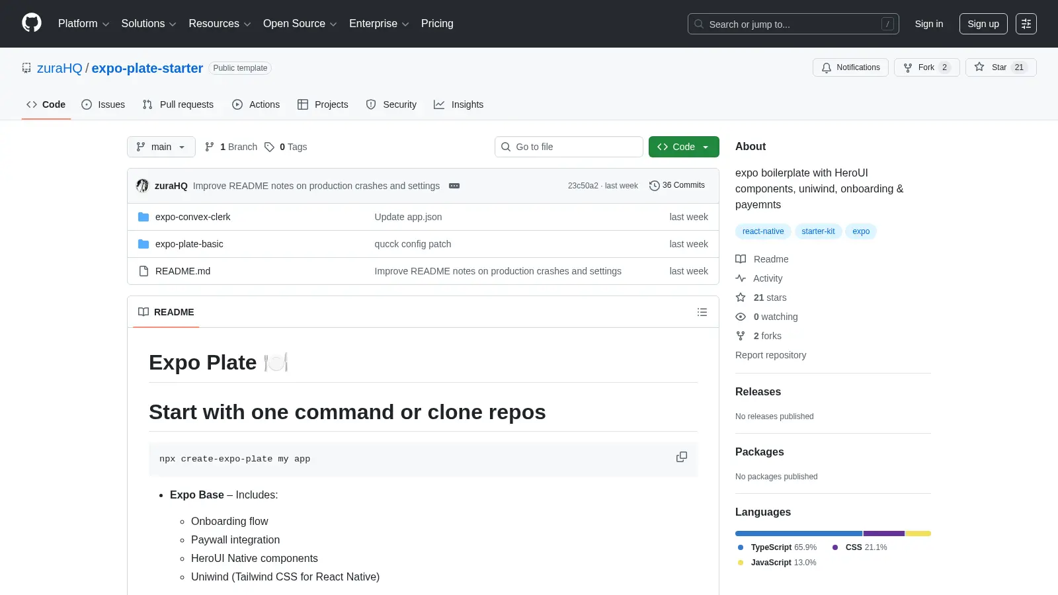Image resolution: width=1058 pixels, height=595 pixels.
Task: Click Report repository link
Action: click(x=771, y=355)
